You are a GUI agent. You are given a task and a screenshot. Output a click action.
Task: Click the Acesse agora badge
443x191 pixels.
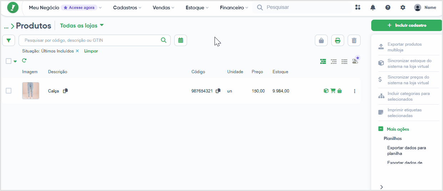79,7
